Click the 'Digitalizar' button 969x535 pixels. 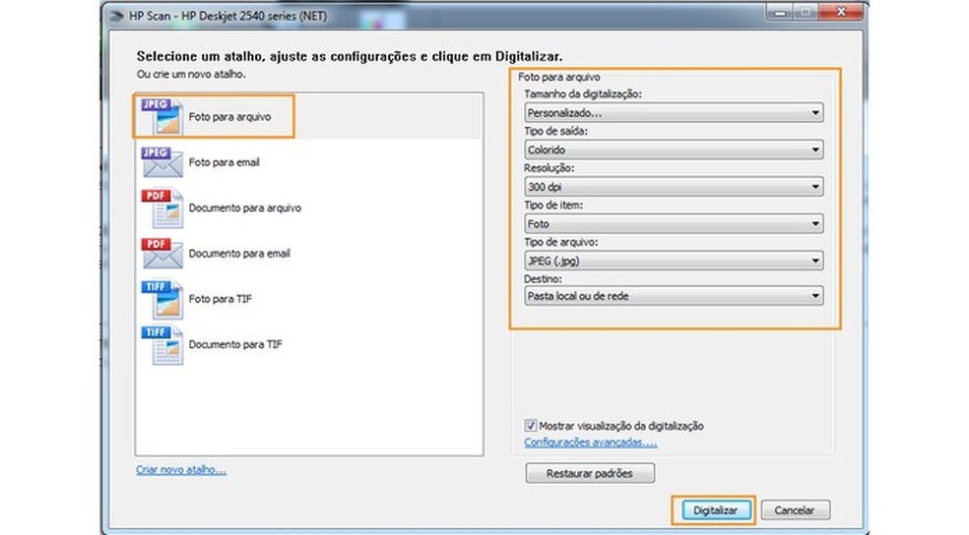[713, 510]
